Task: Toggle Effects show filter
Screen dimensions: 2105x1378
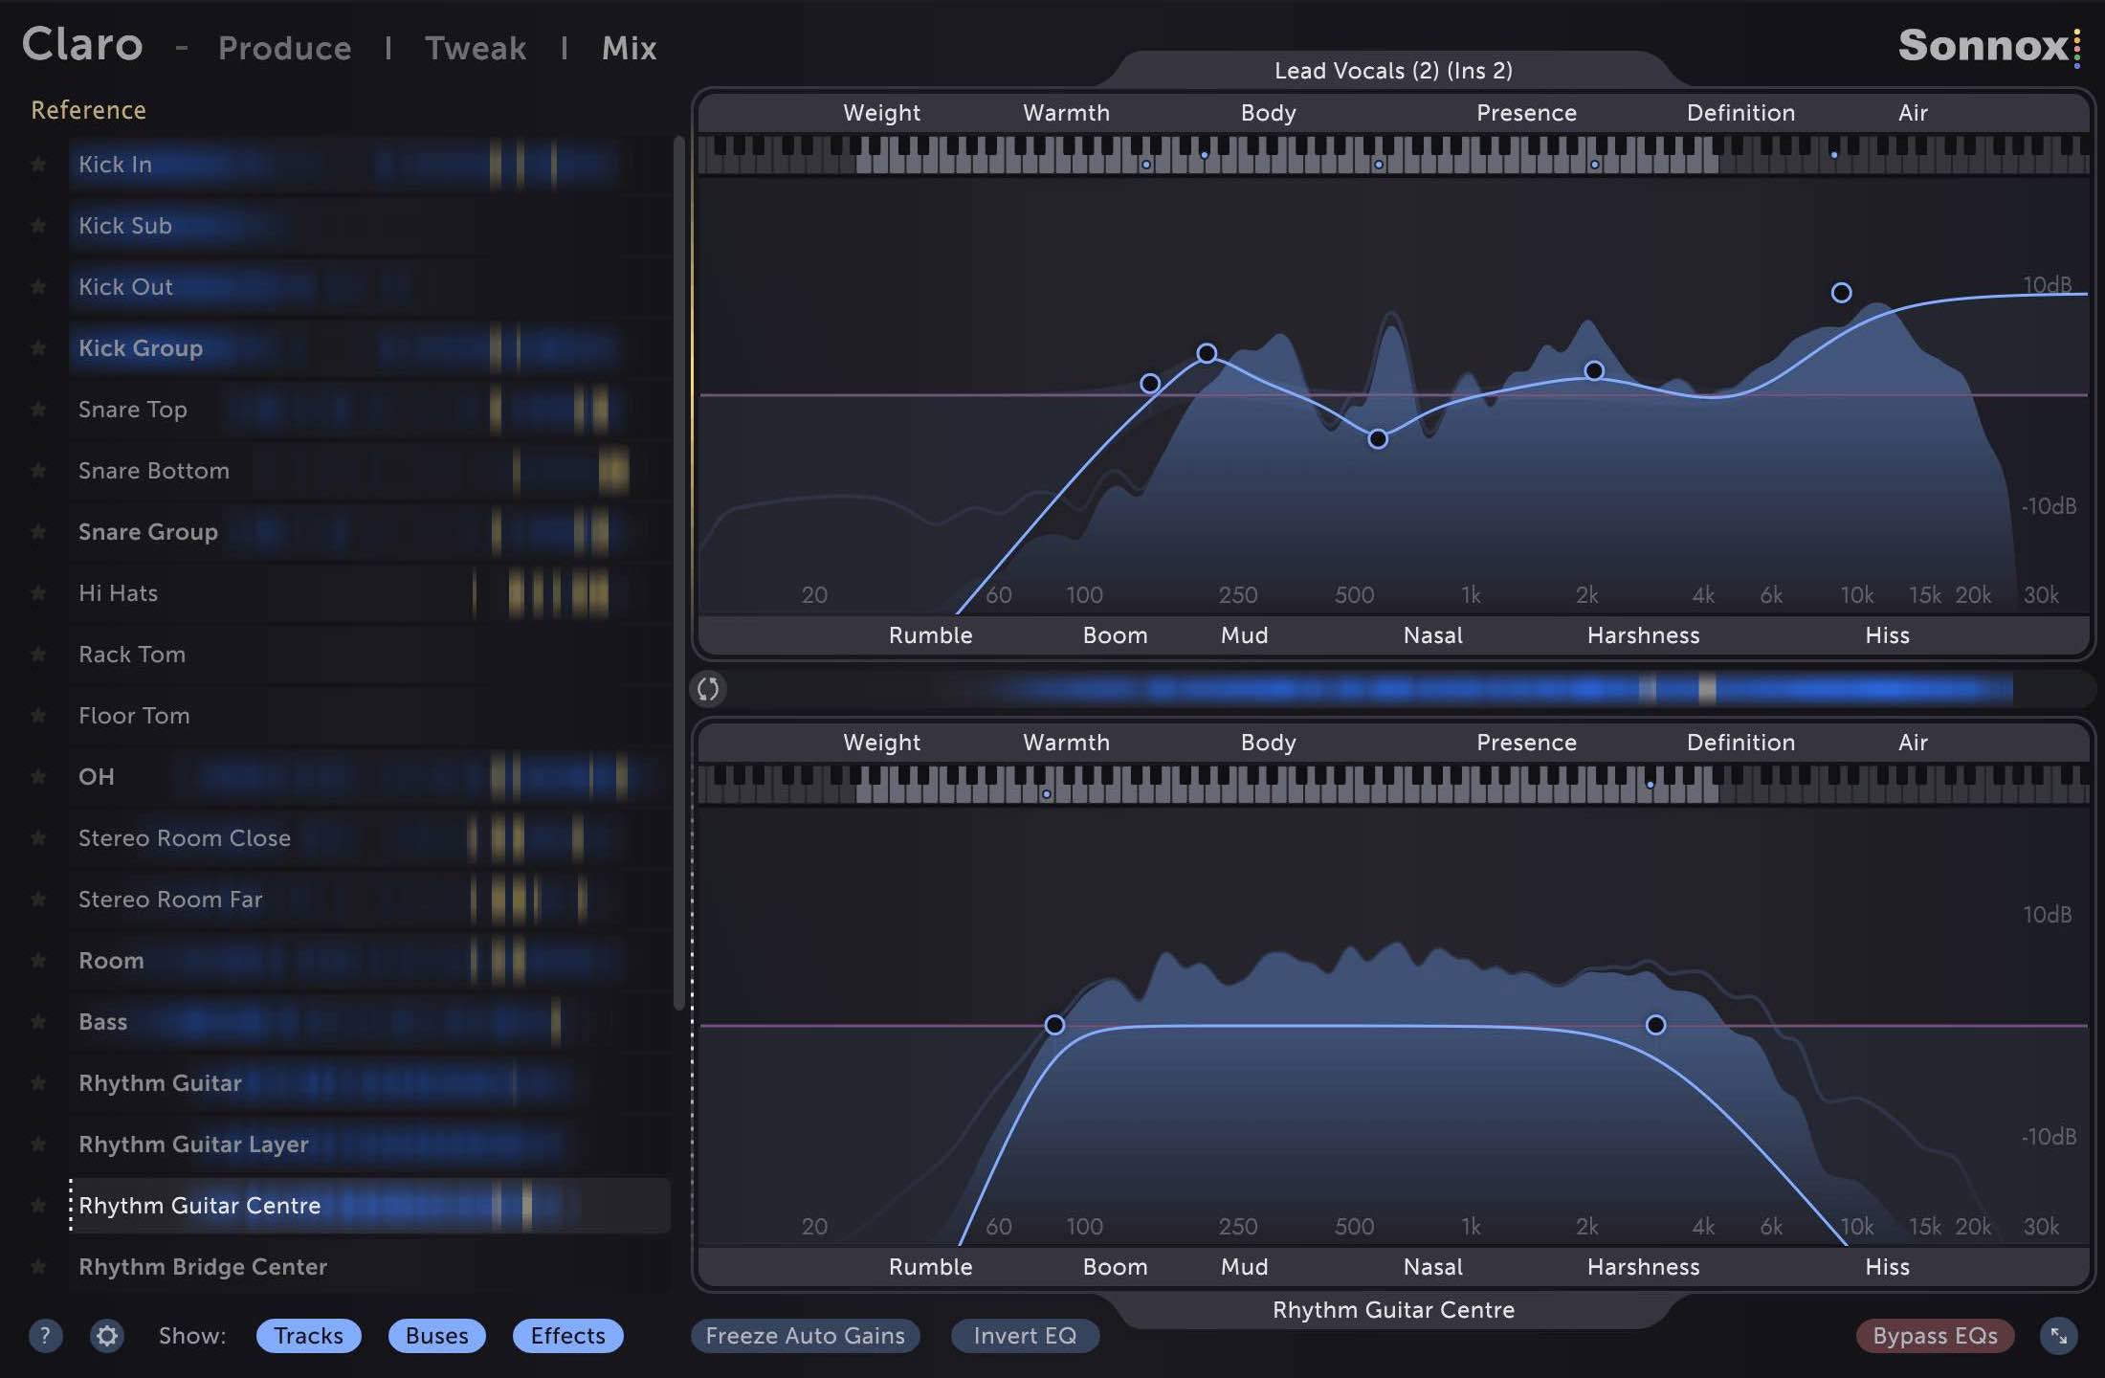Action: [x=567, y=1336]
